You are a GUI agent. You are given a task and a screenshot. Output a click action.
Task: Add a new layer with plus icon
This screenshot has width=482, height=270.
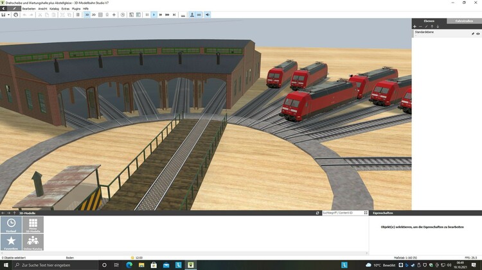[415, 27]
